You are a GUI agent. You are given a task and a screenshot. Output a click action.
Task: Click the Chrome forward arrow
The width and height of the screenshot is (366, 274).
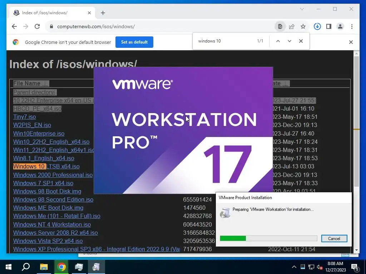(x=26, y=26)
